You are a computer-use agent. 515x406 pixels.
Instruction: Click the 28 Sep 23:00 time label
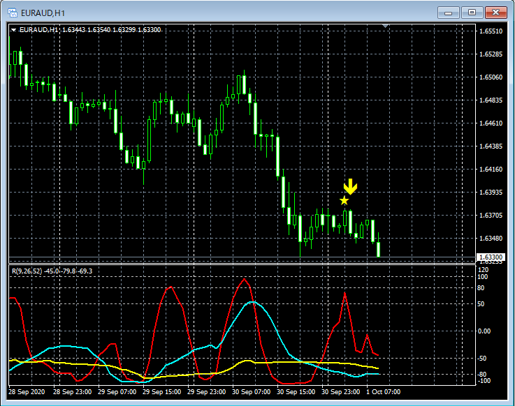point(72,392)
